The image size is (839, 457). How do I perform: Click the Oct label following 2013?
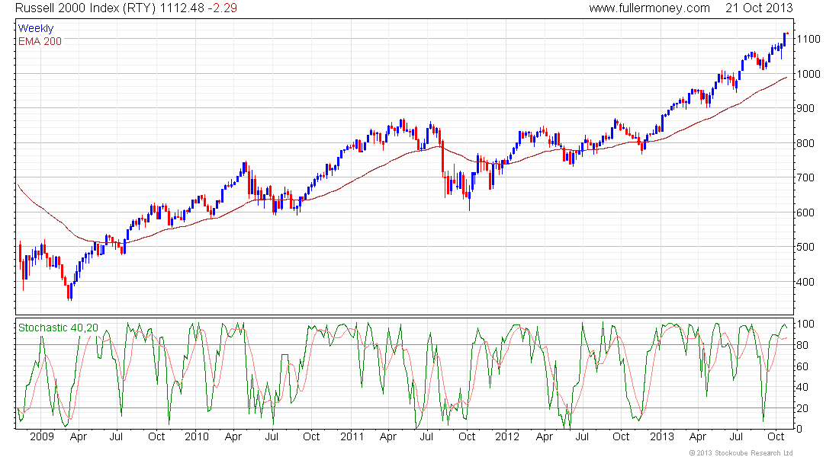pos(776,436)
